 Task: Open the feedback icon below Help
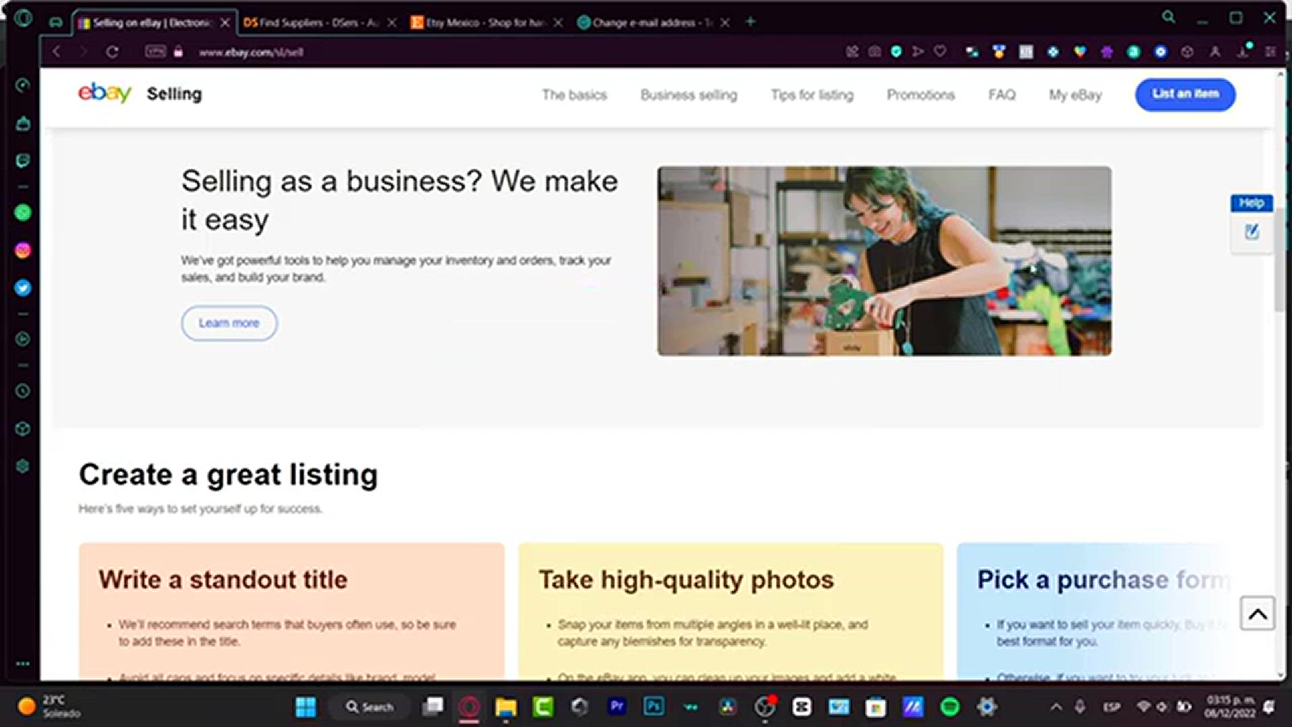[x=1252, y=232]
